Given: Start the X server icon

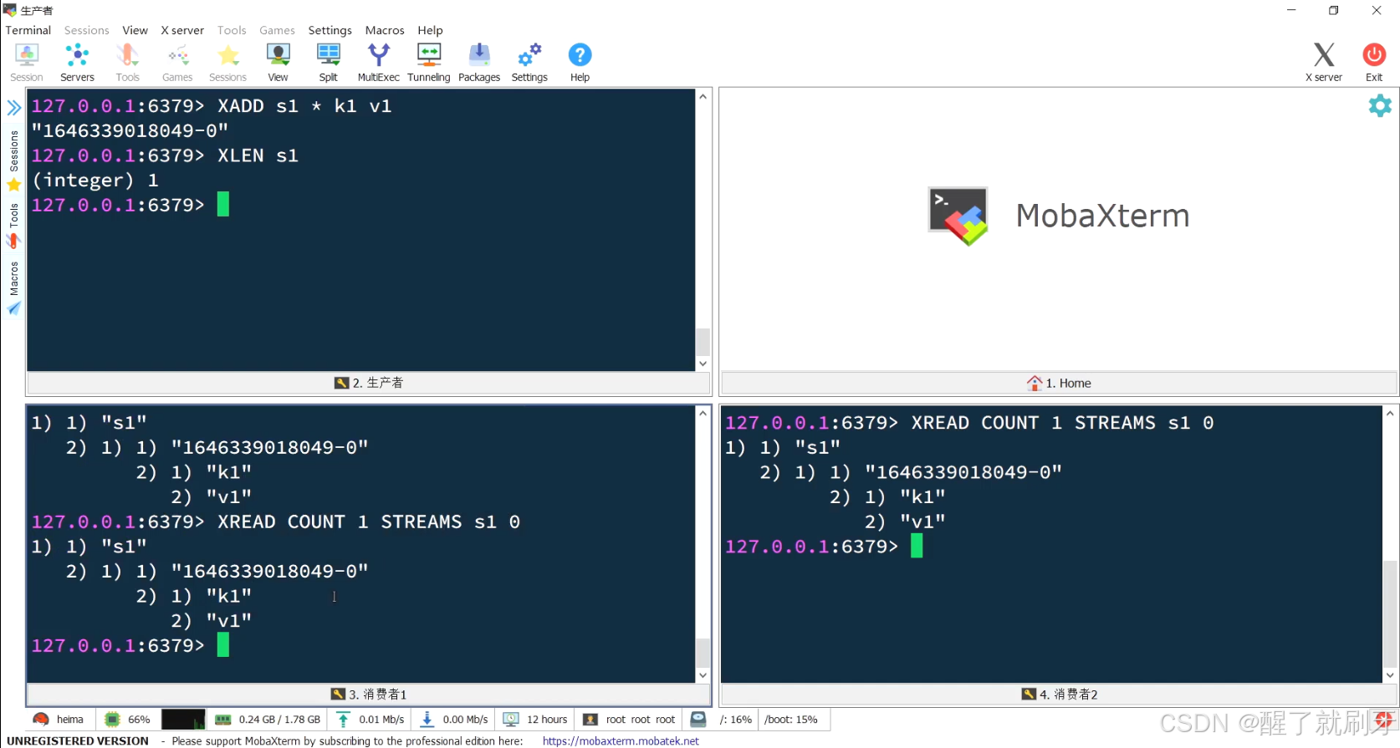Looking at the screenshot, I should click(x=1324, y=63).
